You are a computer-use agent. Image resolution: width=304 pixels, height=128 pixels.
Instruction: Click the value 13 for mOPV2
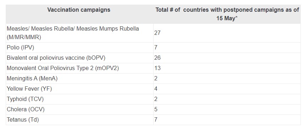point(158,68)
